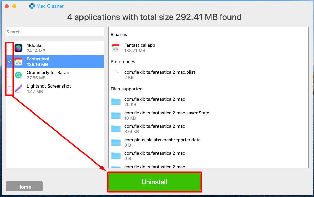Click the 1Blocker app icon
This screenshot has height=197, width=314.
[18, 48]
